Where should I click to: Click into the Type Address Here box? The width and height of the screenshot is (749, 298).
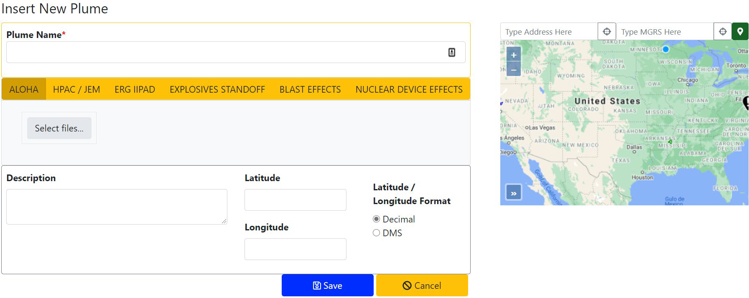pos(548,32)
